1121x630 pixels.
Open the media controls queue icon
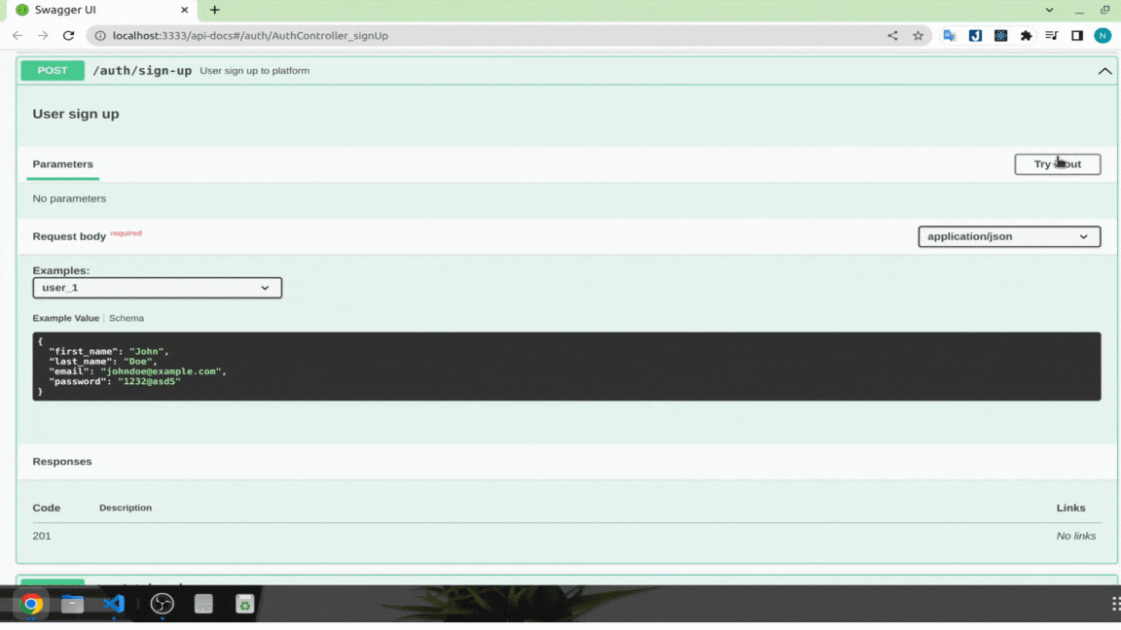(x=1052, y=36)
